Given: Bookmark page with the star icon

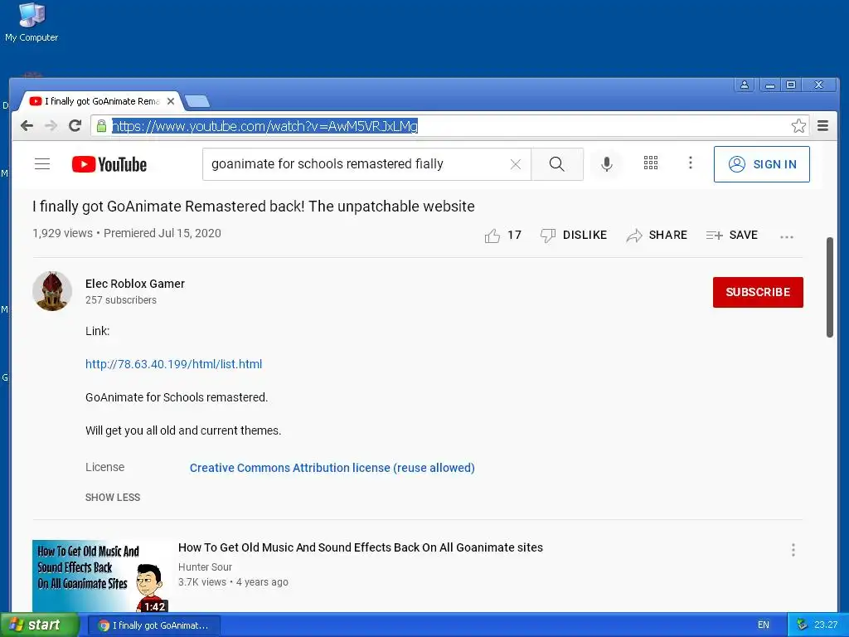Looking at the screenshot, I should coord(798,126).
